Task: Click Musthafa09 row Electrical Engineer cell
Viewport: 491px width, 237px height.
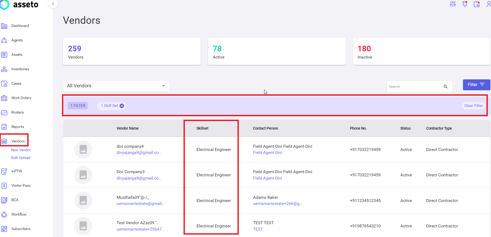Action: click(214, 201)
